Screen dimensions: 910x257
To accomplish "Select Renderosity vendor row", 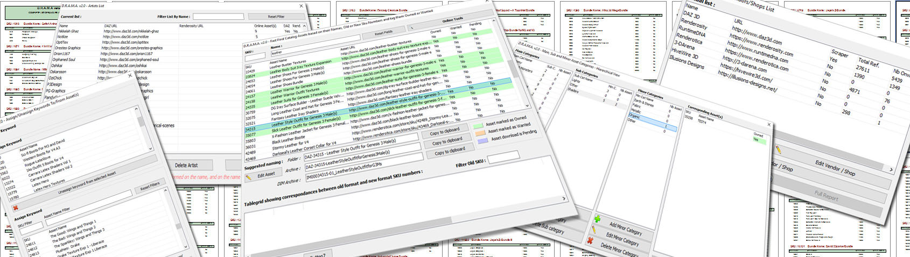I will click(x=695, y=24).
